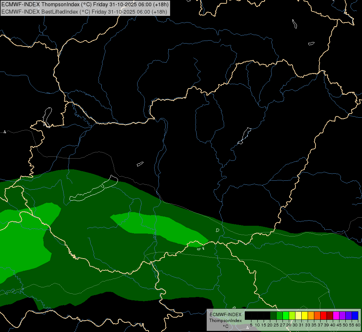Click the bright red 37–39 legend swatch
Image resolution: width=362 pixels, height=332 pixels.
point(324,315)
